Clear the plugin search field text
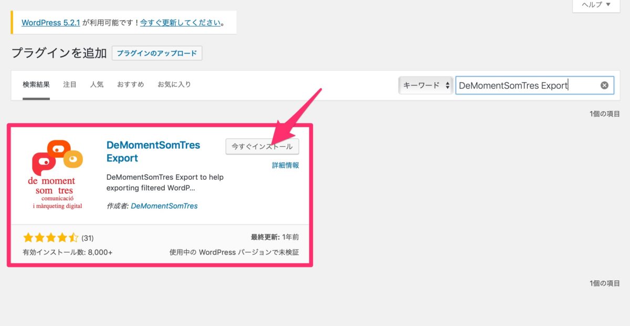Image resolution: width=630 pixels, height=326 pixels. pos(604,85)
